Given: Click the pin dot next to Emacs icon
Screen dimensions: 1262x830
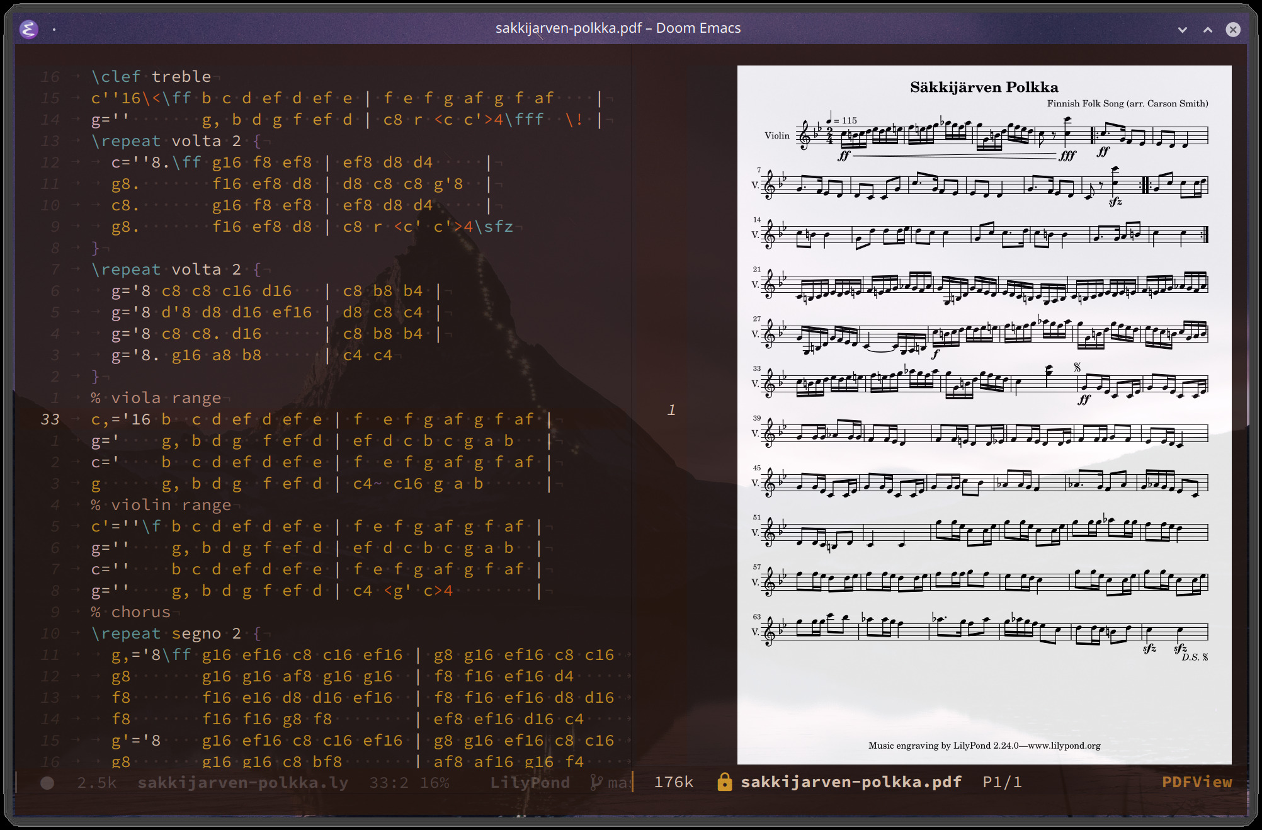Looking at the screenshot, I should click(54, 29).
